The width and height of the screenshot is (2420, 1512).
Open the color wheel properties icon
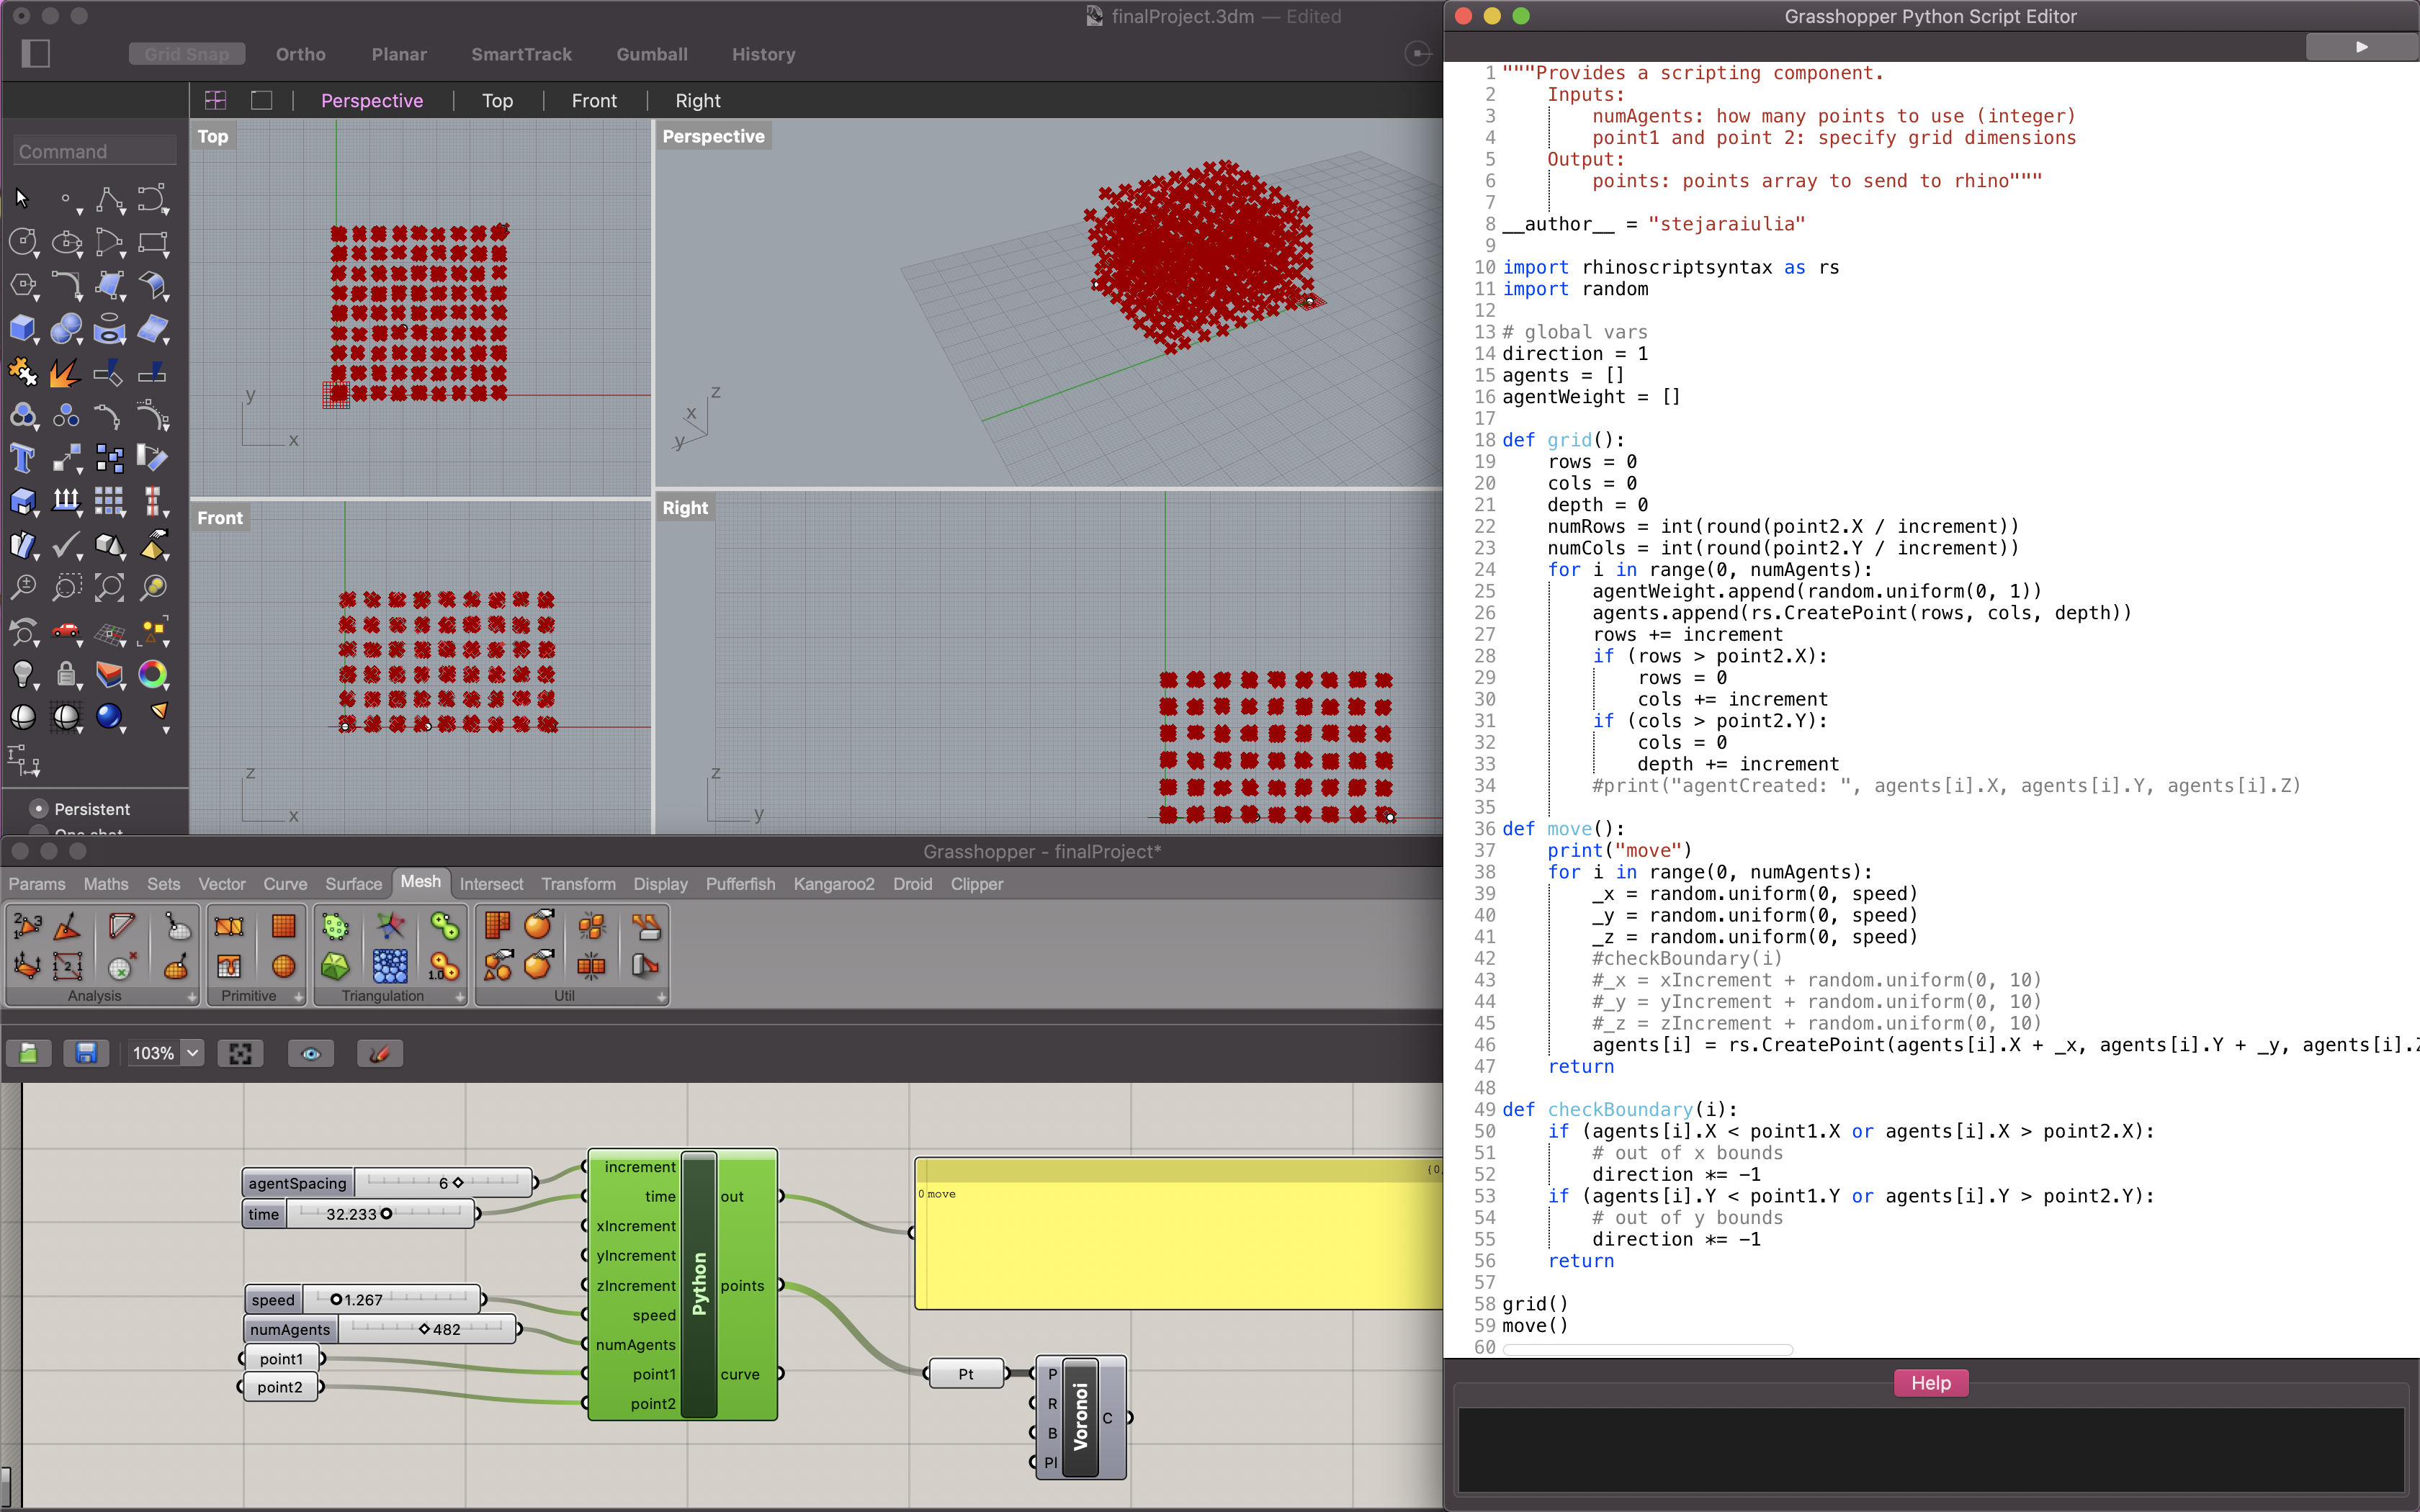pos(152,674)
